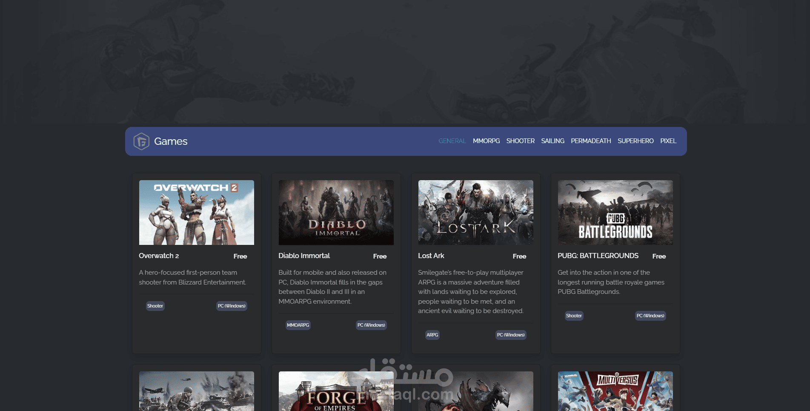Click the Free label on Diablo Immortal card
Viewport: 810px width, 411px height.
(380, 256)
